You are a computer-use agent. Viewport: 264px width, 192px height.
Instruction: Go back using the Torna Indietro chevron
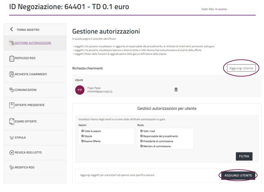tap(12, 30)
